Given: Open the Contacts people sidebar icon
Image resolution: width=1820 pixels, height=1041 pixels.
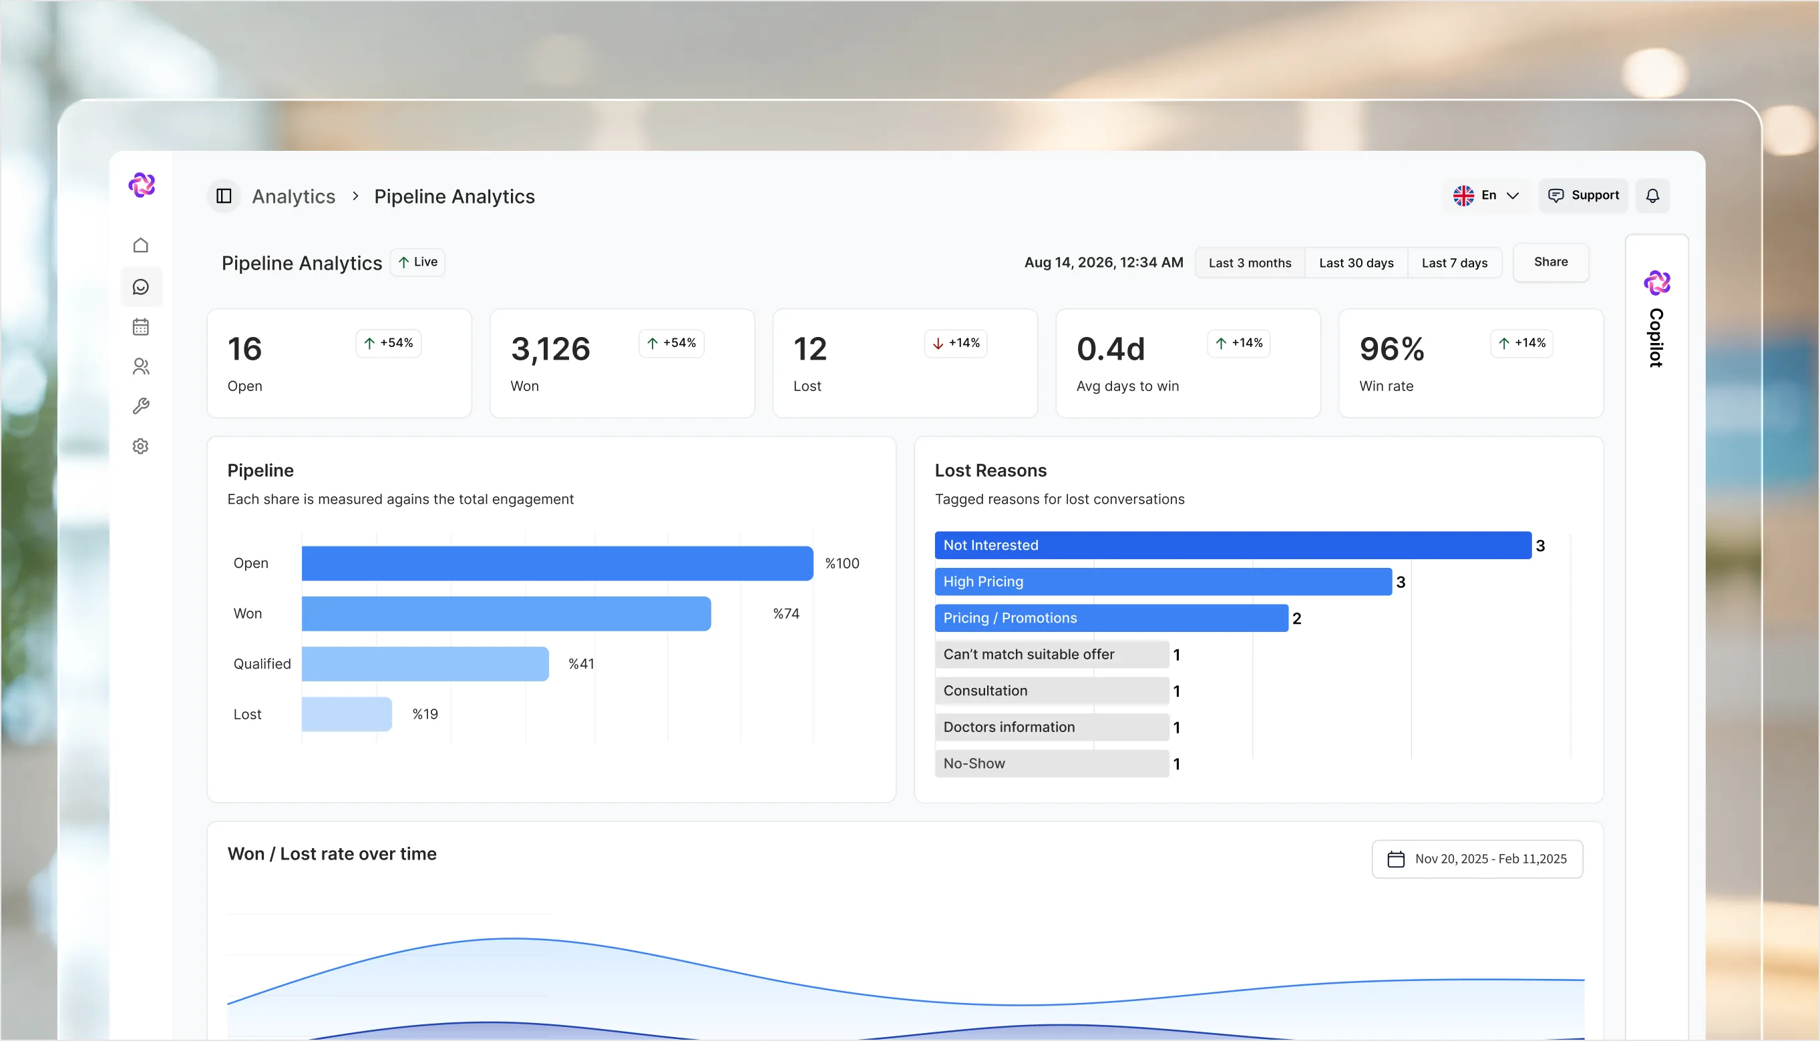Looking at the screenshot, I should point(141,367).
